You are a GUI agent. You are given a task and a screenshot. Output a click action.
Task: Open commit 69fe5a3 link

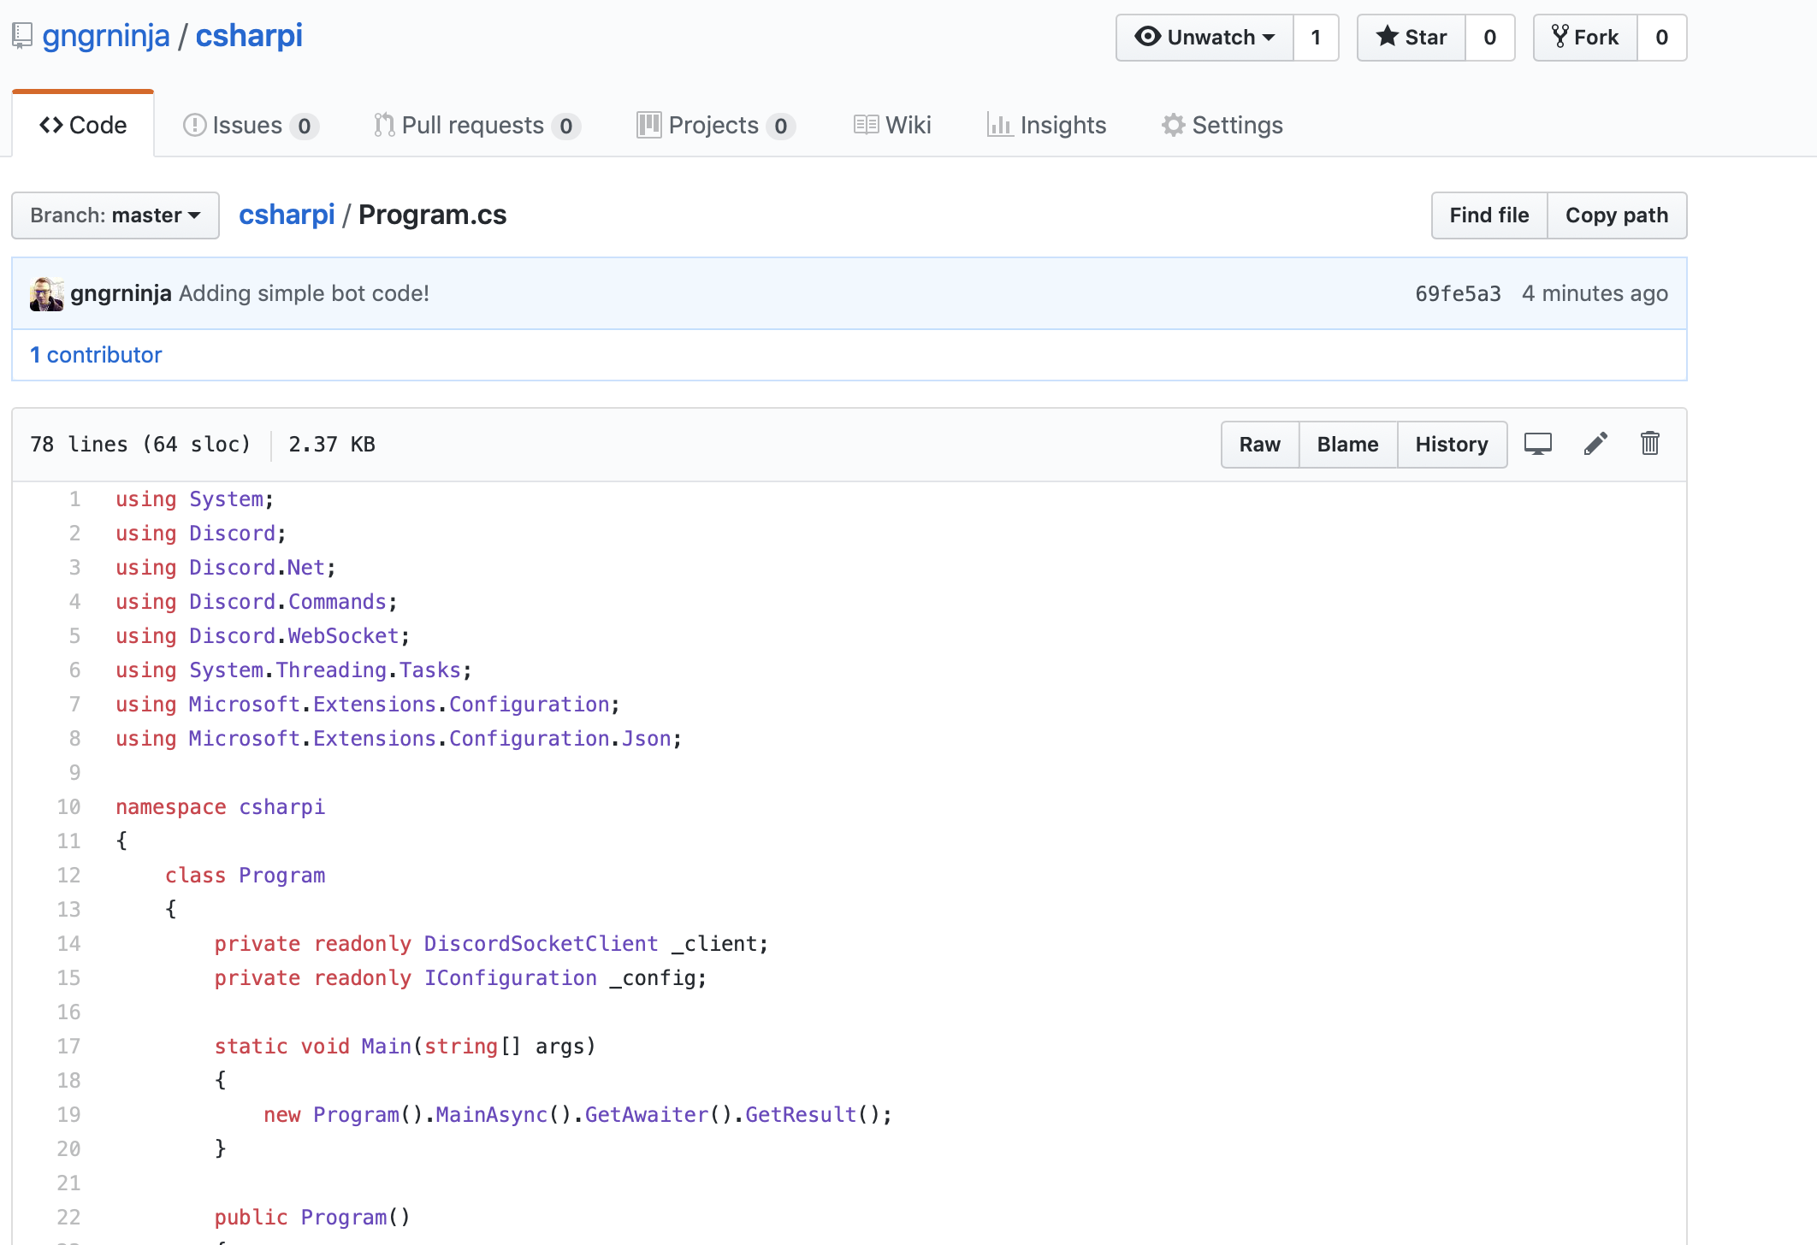(x=1458, y=294)
